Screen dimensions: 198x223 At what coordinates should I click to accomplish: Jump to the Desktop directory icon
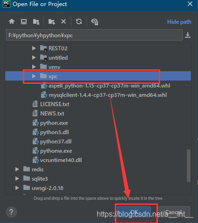[24, 21]
